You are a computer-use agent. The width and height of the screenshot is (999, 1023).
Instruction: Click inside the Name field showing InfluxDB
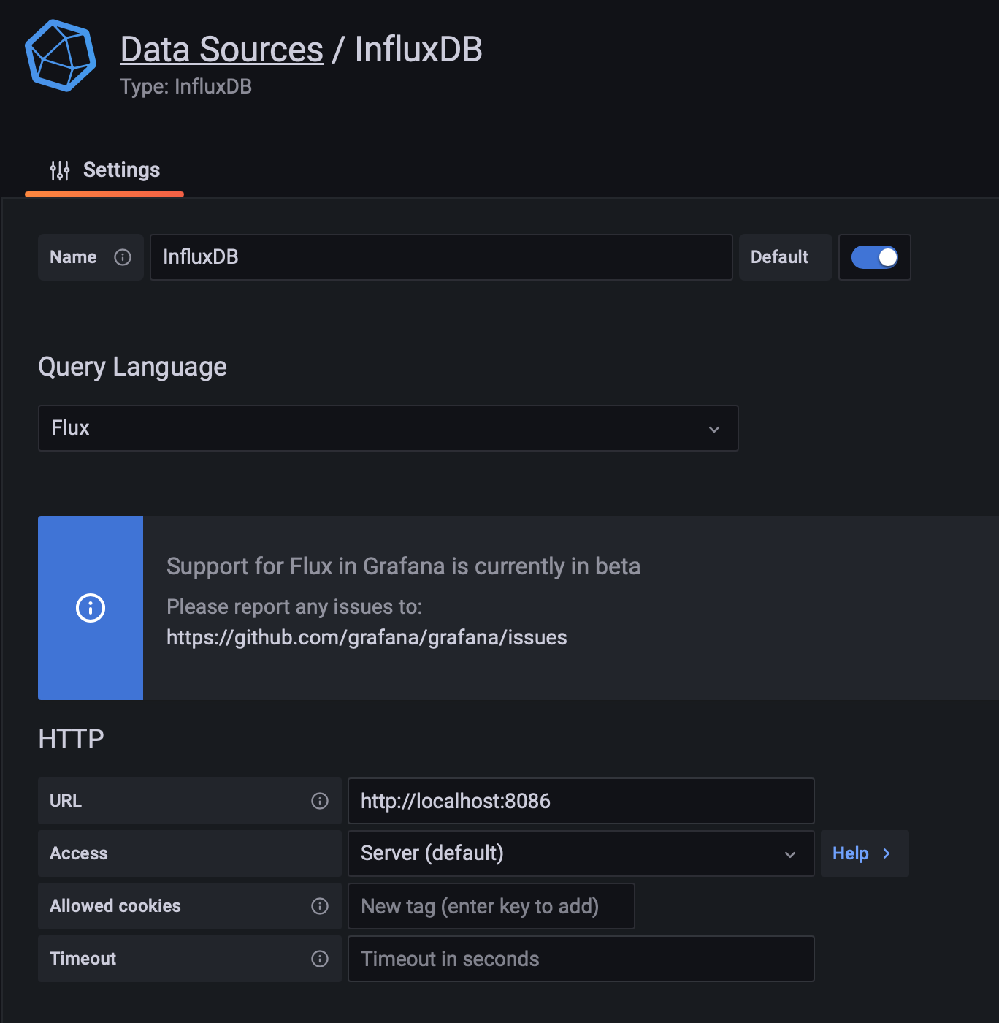441,257
